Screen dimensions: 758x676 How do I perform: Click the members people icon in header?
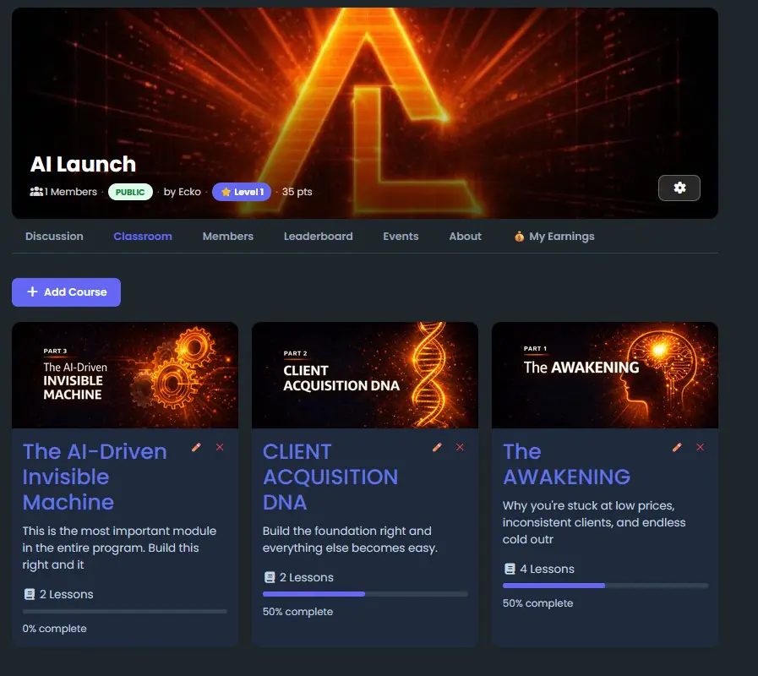click(36, 192)
